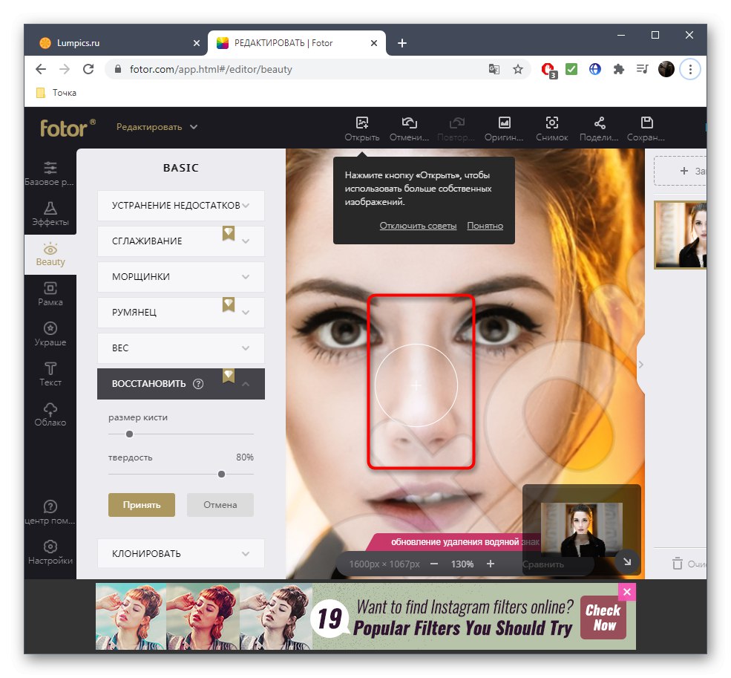Open the центр пом... help center
The height and width of the screenshot is (678, 731).
coord(50,512)
